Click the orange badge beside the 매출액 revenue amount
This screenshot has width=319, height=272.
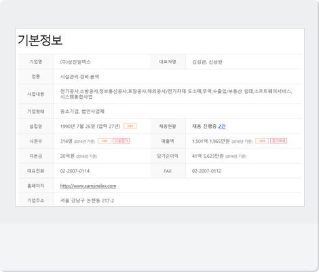pyautogui.click(x=262, y=141)
